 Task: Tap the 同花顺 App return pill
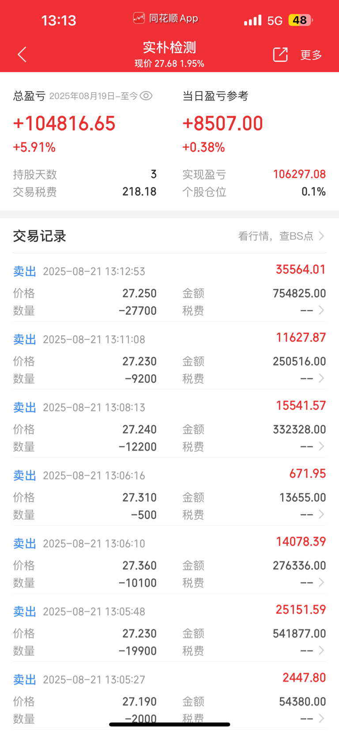pyautogui.click(x=166, y=19)
